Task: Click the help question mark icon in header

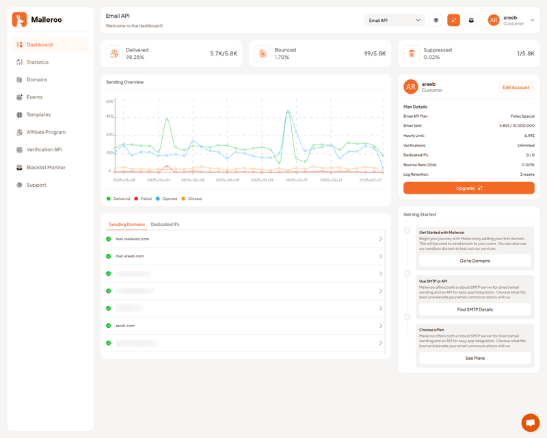Action: [436, 21]
